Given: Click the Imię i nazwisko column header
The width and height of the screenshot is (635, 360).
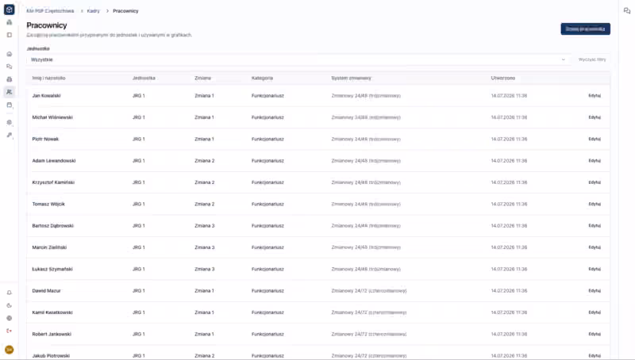Looking at the screenshot, I should coord(48,78).
